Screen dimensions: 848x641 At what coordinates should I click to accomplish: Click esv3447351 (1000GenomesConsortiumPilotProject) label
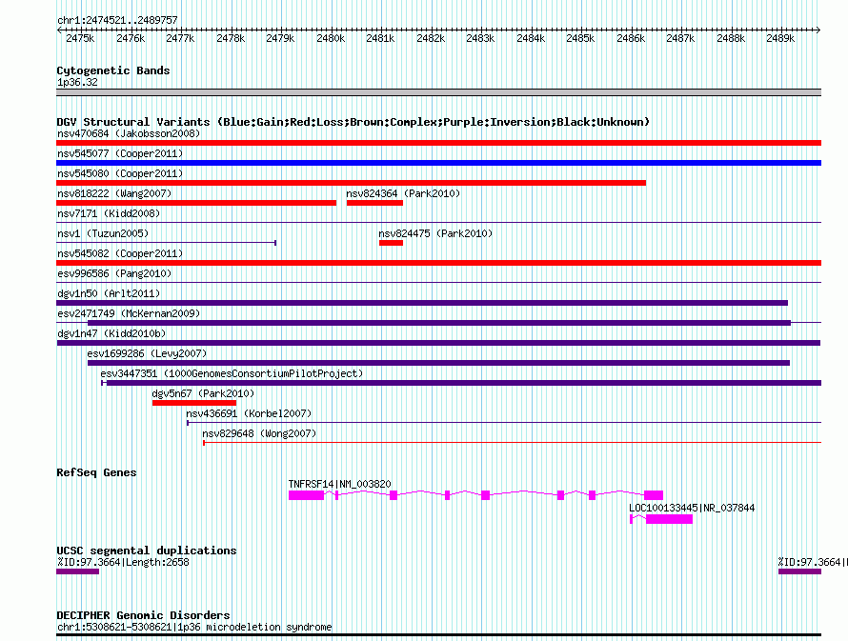[x=232, y=373]
